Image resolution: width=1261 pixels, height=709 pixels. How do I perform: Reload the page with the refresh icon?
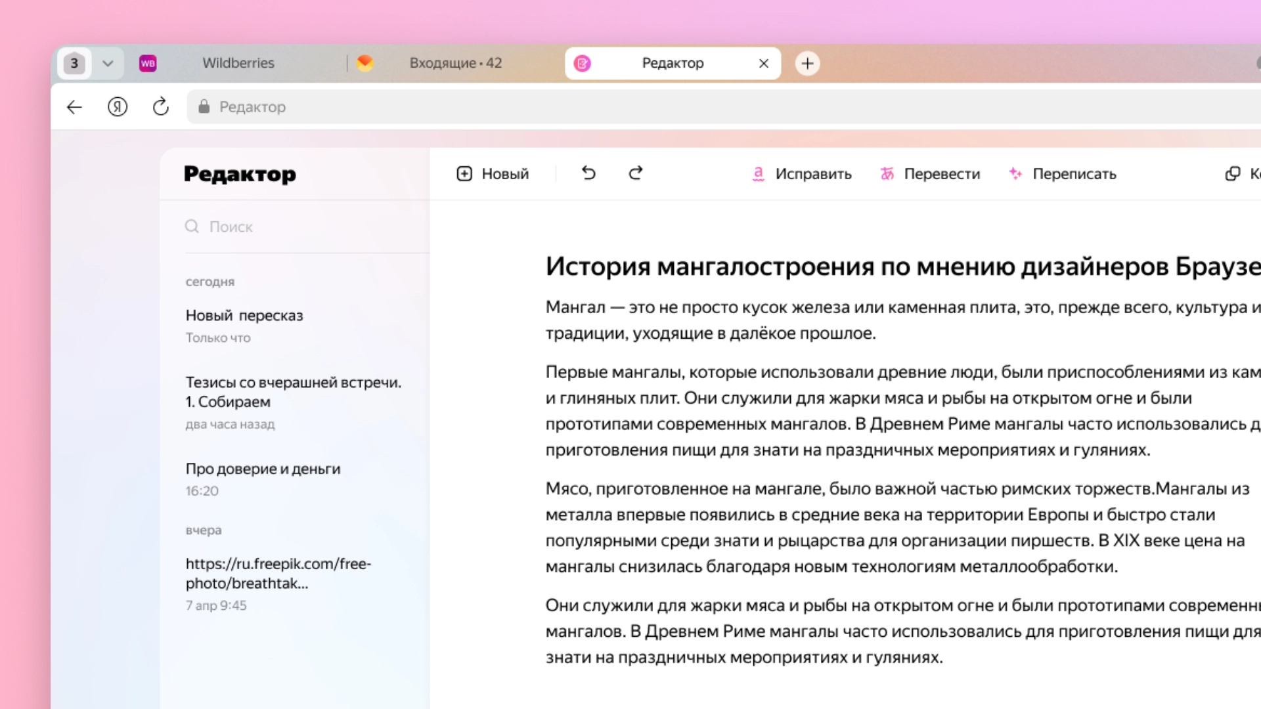160,106
